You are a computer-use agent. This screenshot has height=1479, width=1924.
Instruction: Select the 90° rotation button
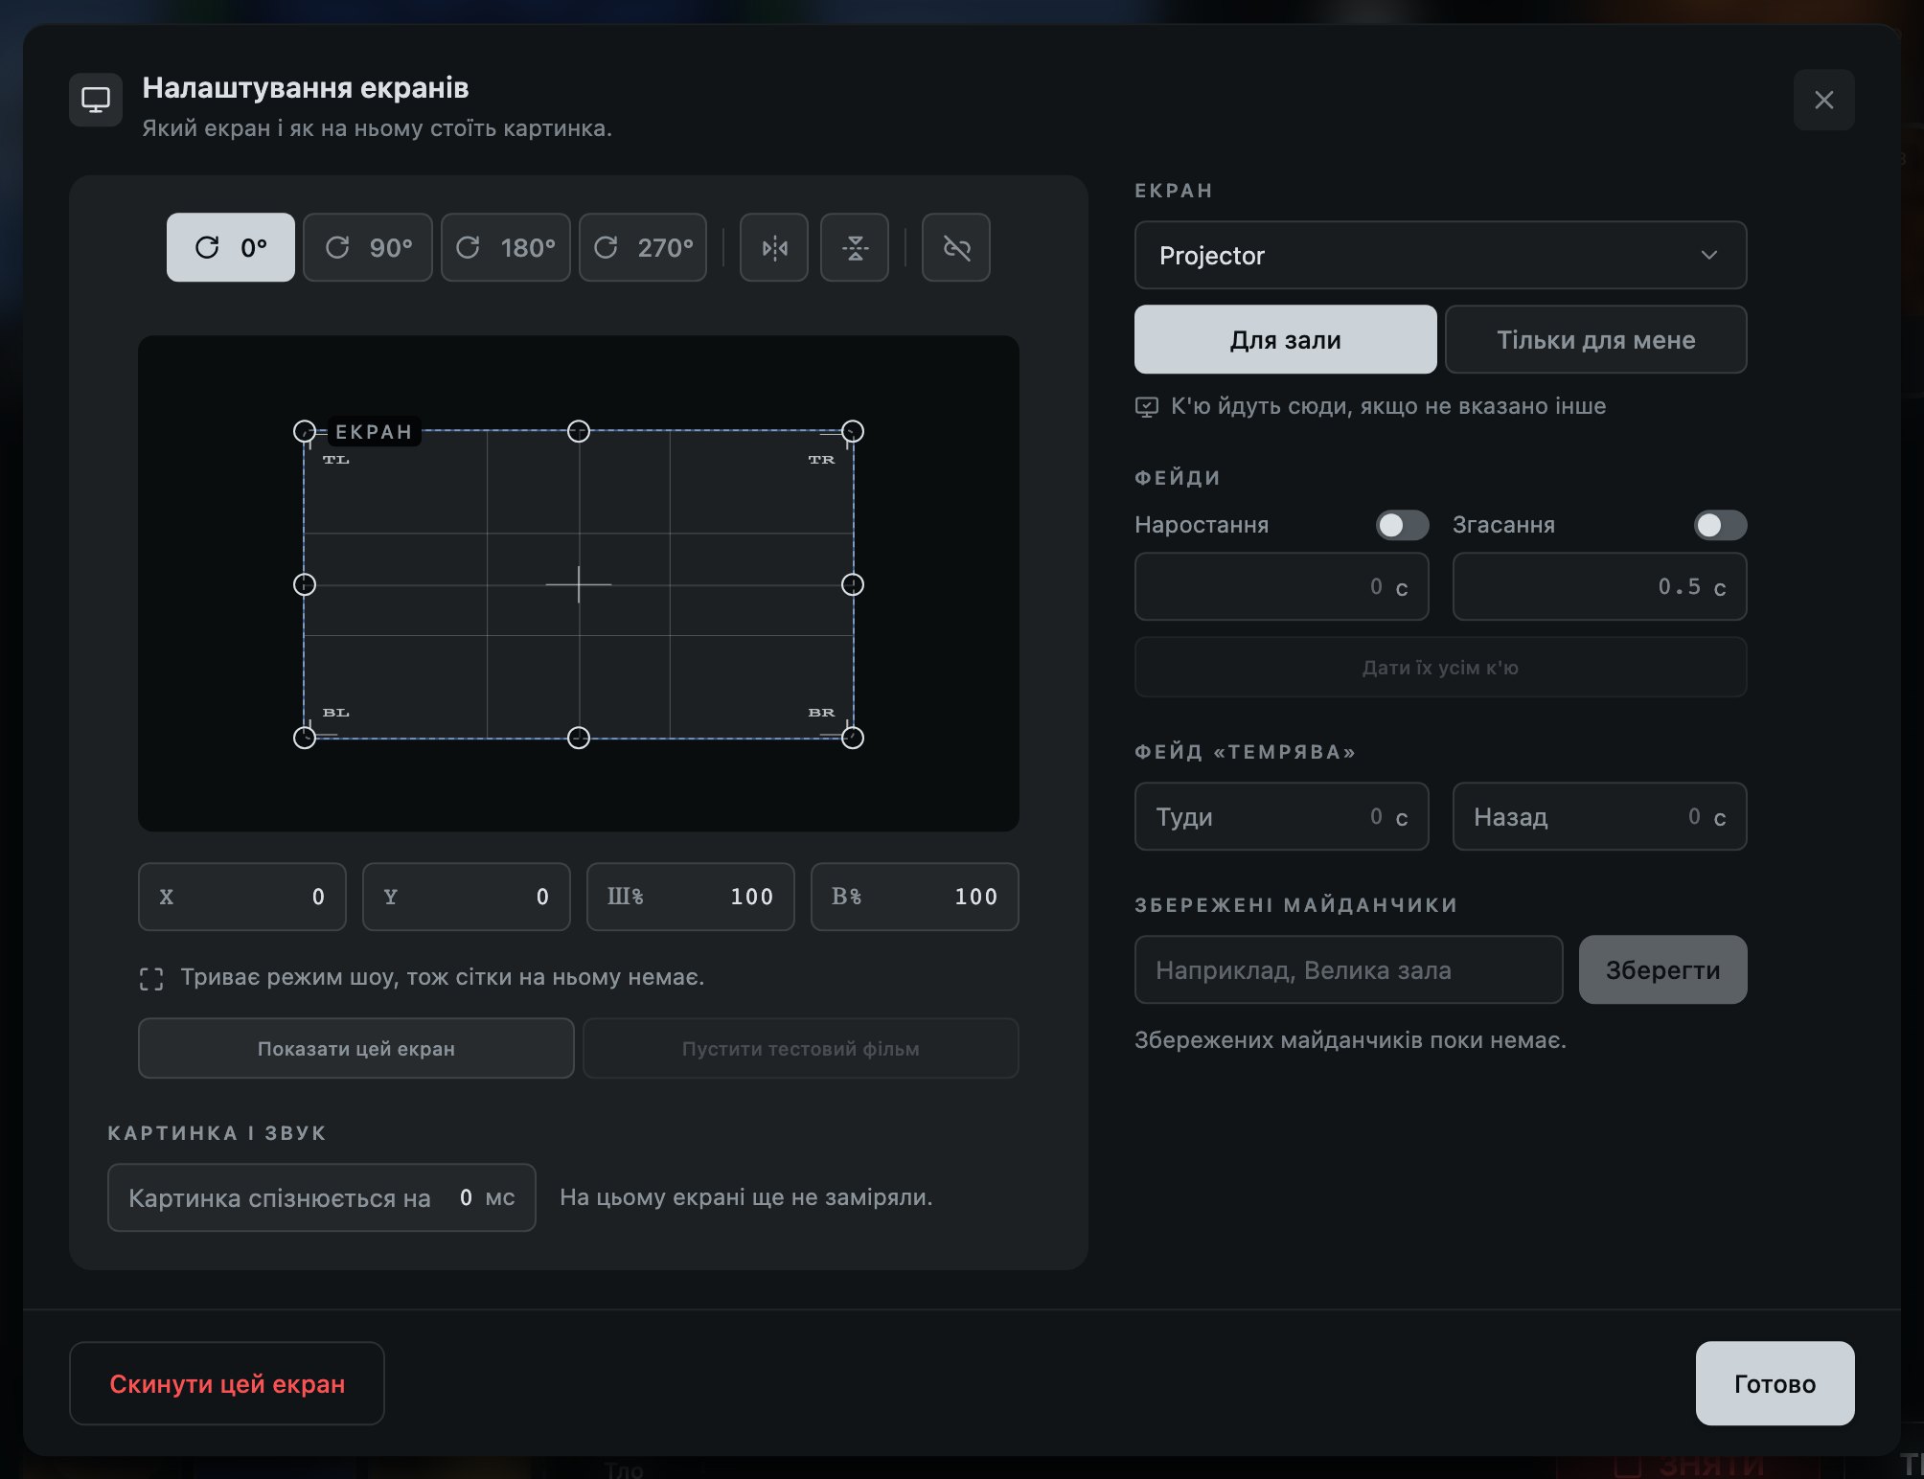coord(368,247)
